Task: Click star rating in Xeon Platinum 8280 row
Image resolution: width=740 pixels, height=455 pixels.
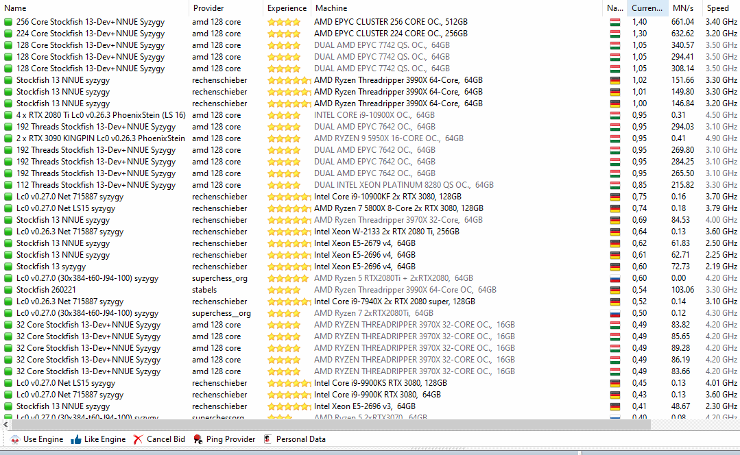Action: [284, 185]
